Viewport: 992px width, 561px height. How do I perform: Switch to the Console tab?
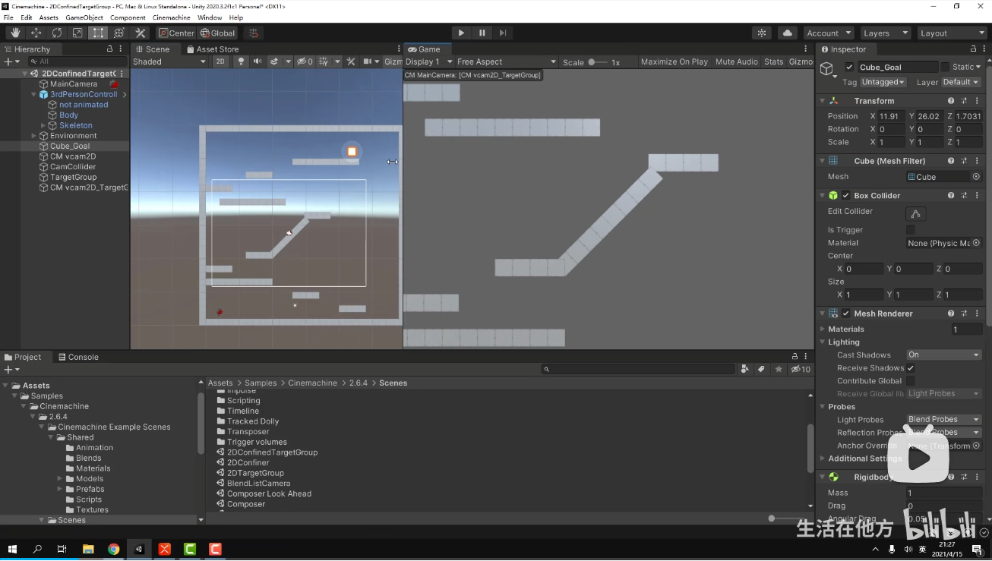point(77,357)
